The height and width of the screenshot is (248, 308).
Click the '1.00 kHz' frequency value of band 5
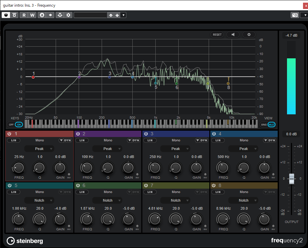click(x=19, y=208)
